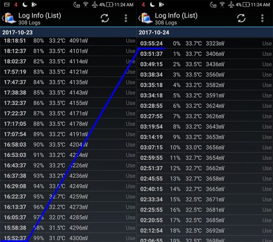Tap the left panel Log Info (List) title
This screenshot has width=273, height=242.
pyautogui.click(x=40, y=16)
